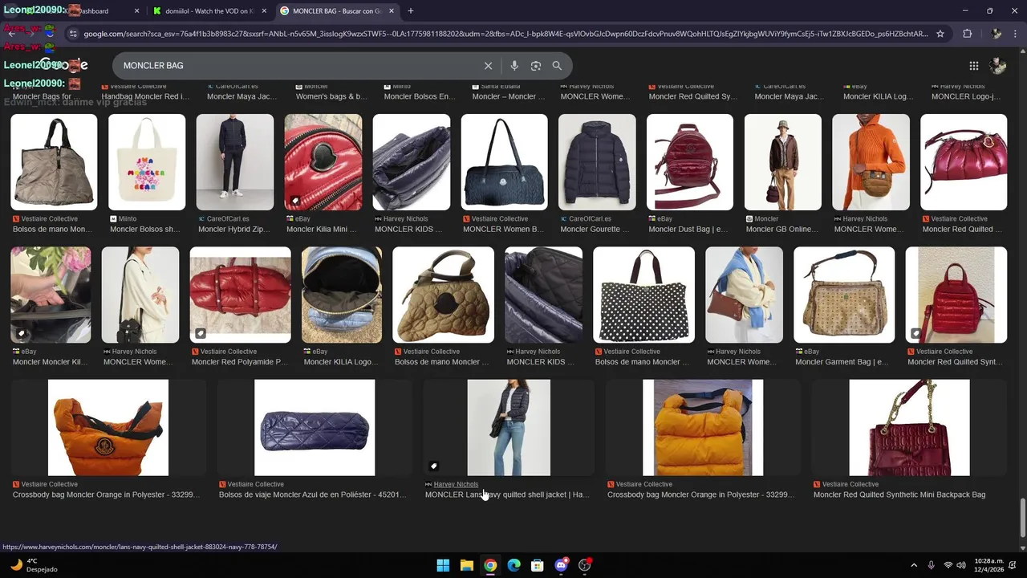This screenshot has width=1027, height=578.
Task: View site information icon in address bar
Action: tap(73, 34)
